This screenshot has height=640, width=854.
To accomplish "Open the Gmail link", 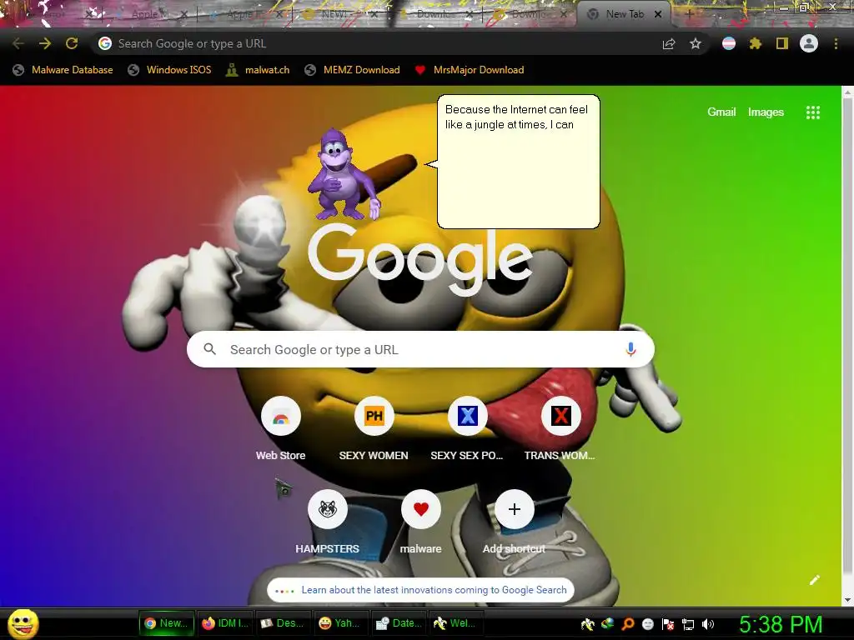I will coord(721,112).
